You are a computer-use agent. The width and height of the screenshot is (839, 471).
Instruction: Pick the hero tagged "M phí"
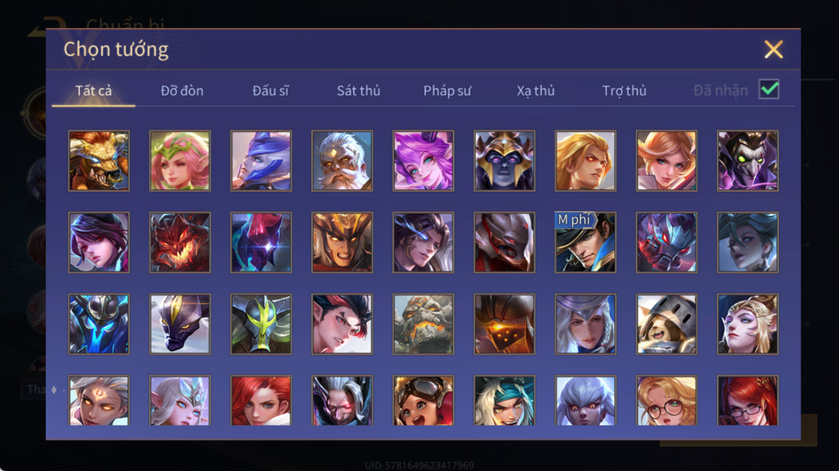(585, 243)
